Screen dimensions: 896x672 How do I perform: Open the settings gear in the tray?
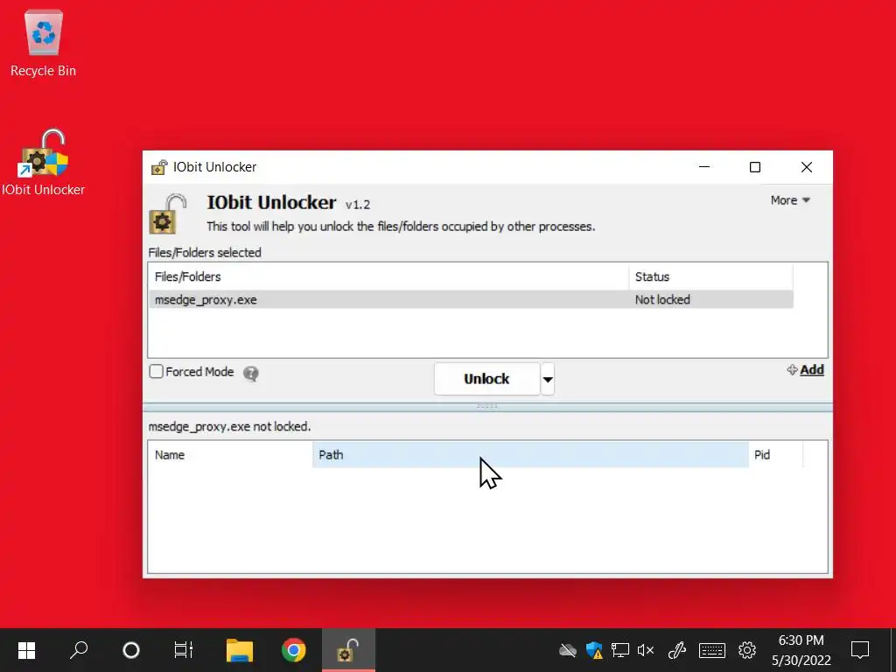747,650
